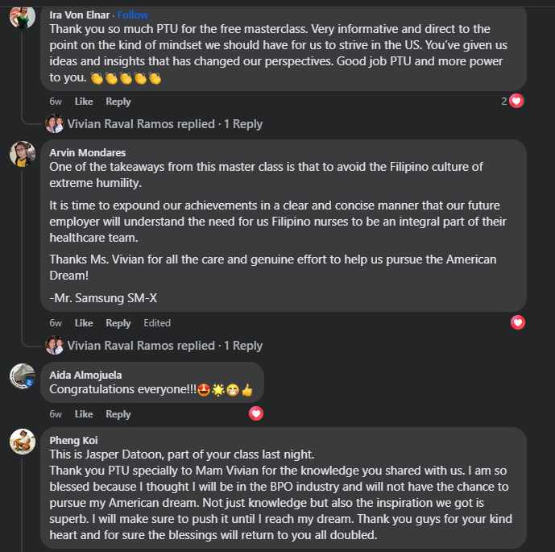Show edit history via Edited label
Image resolution: width=555 pixels, height=552 pixels.
(157, 323)
